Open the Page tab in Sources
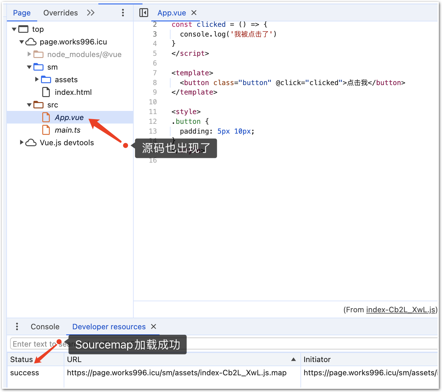 tap(22, 13)
